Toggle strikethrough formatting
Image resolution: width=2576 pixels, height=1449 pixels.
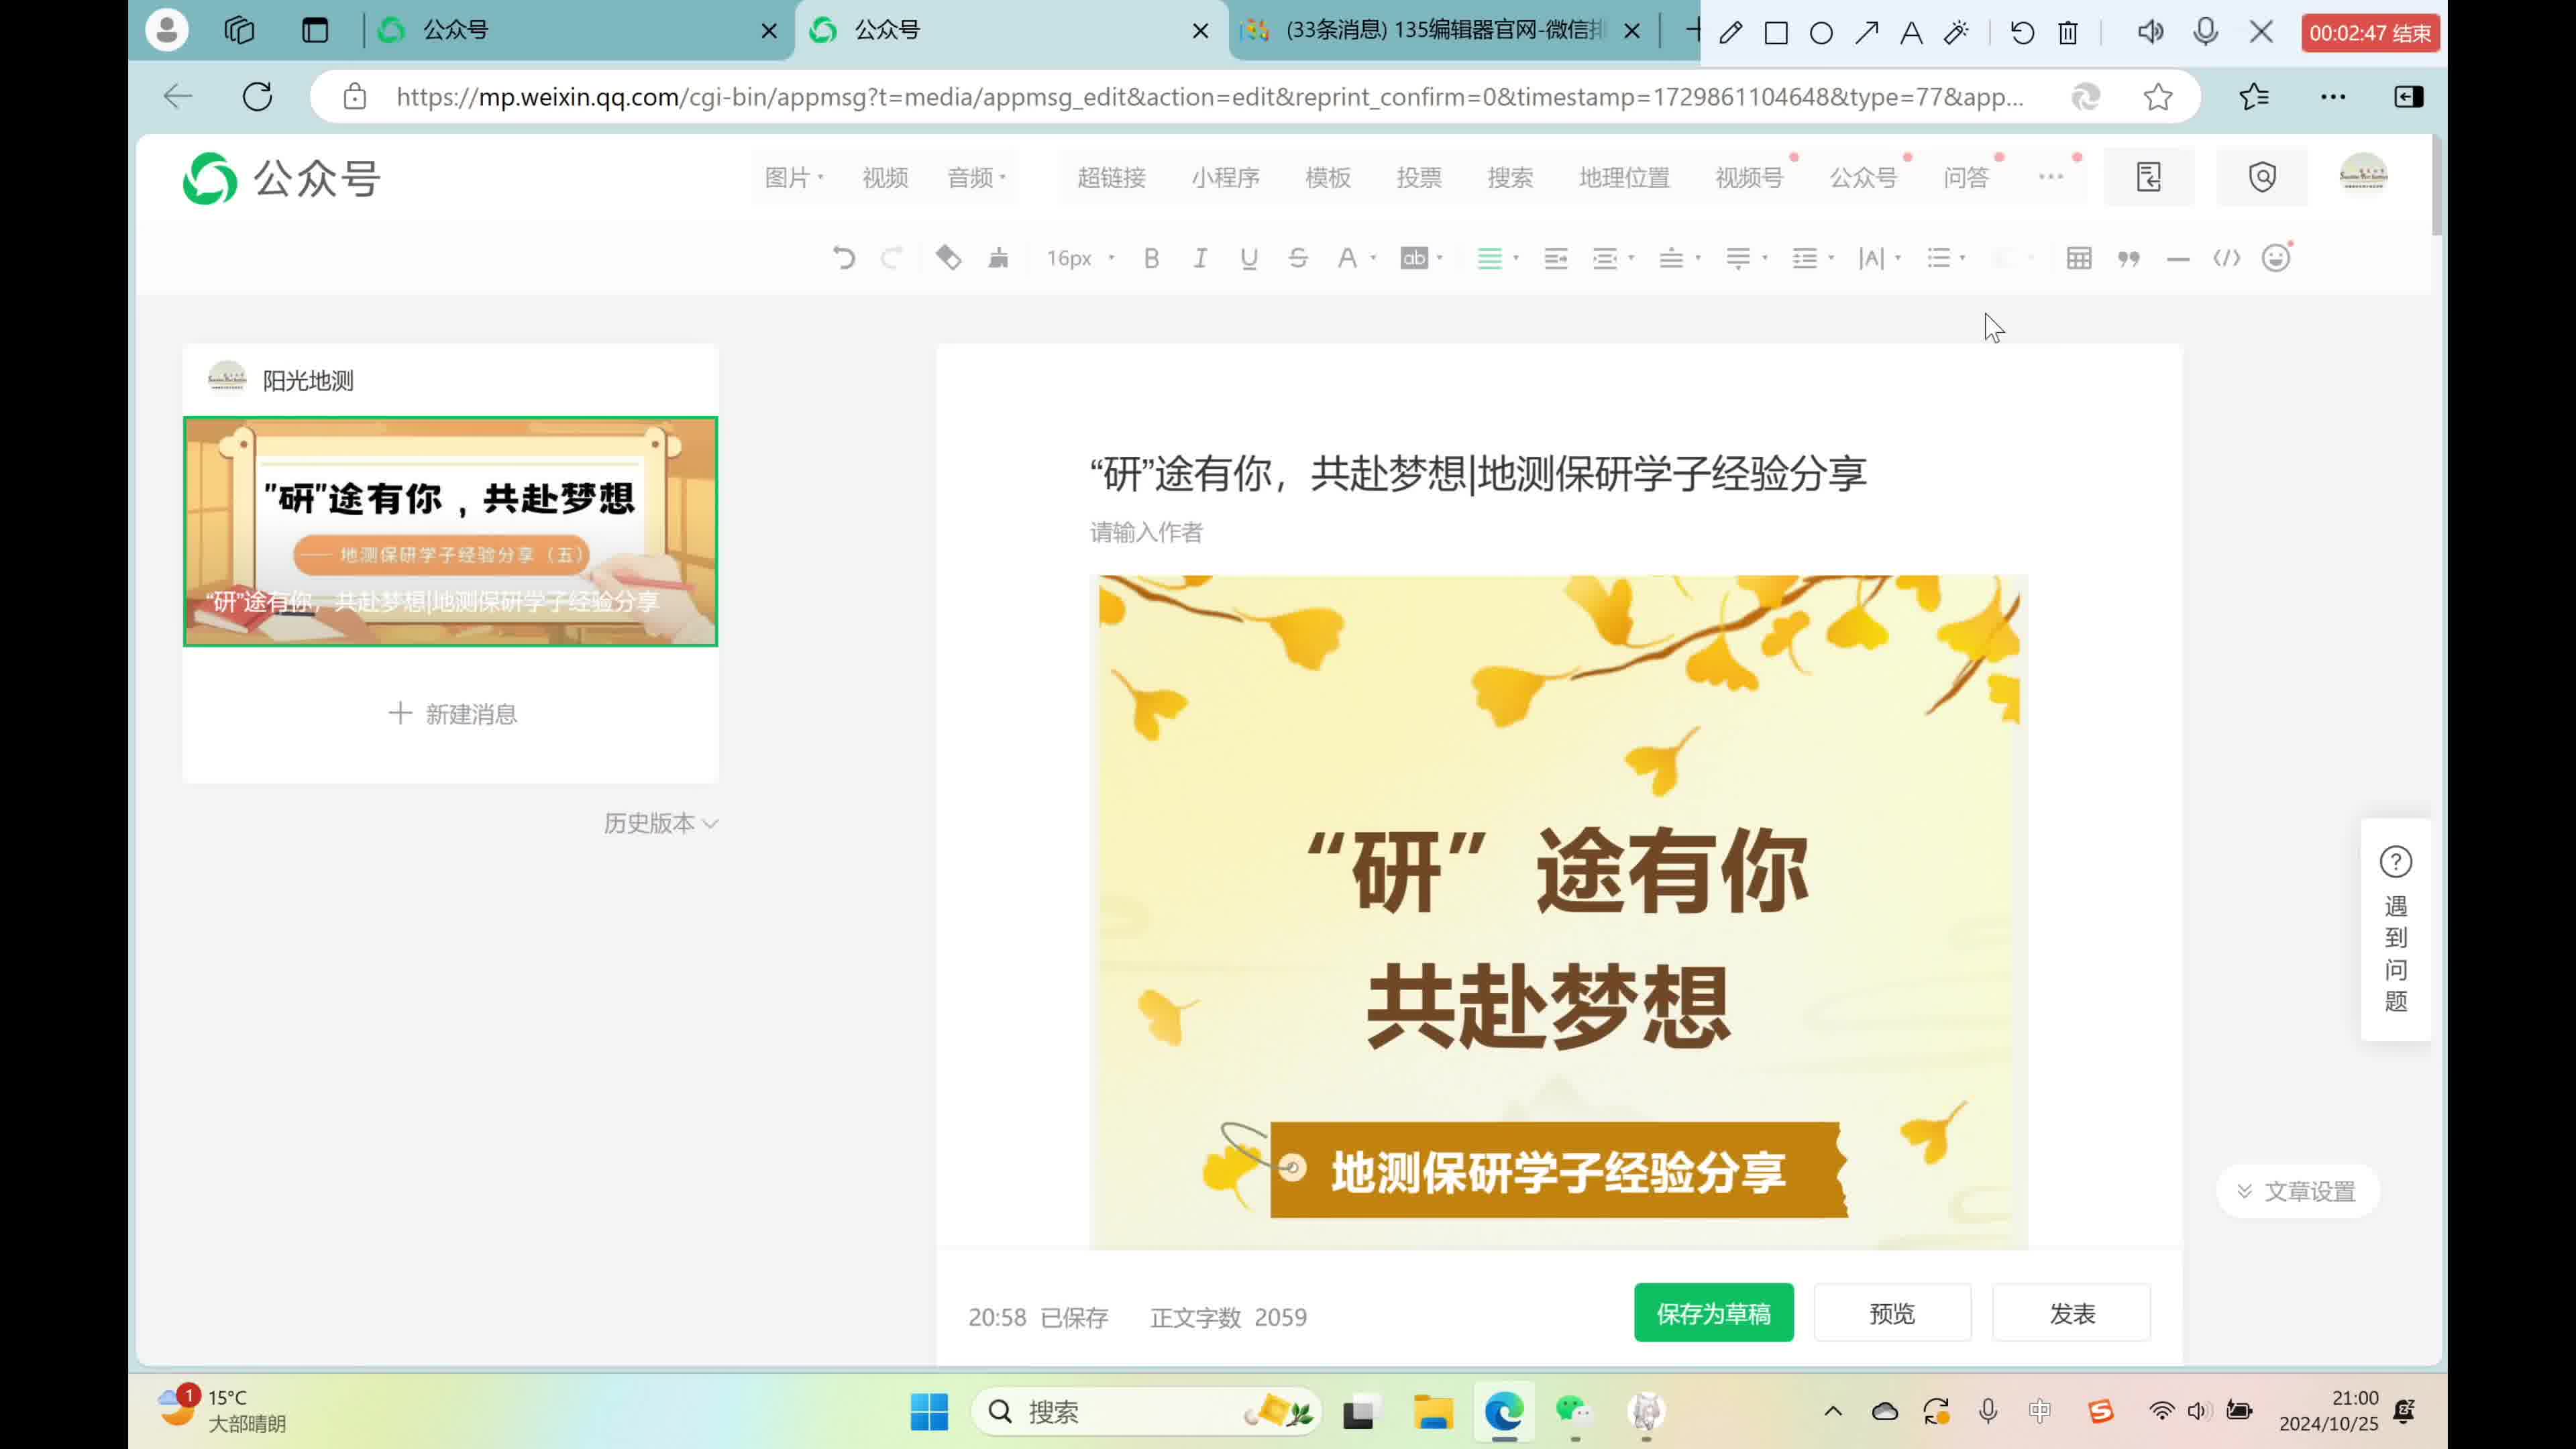1298,258
